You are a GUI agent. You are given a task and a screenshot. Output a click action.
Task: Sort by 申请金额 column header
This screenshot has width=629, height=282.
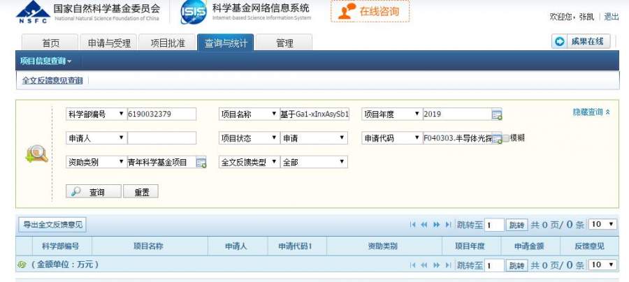tap(529, 246)
